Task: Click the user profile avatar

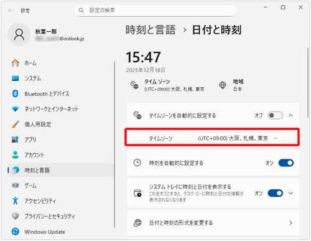Action: click(19, 34)
